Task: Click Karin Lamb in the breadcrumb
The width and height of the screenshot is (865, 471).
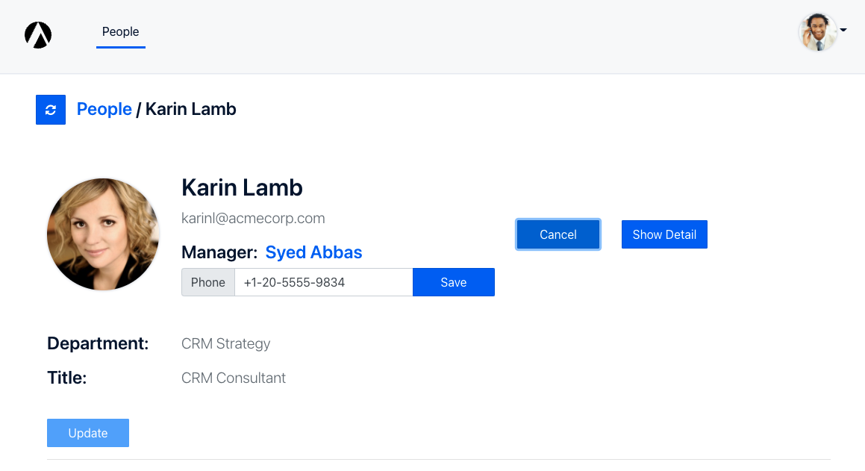Action: 190,110
